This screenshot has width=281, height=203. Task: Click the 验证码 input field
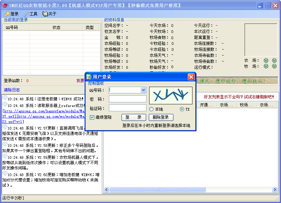pos(128,108)
